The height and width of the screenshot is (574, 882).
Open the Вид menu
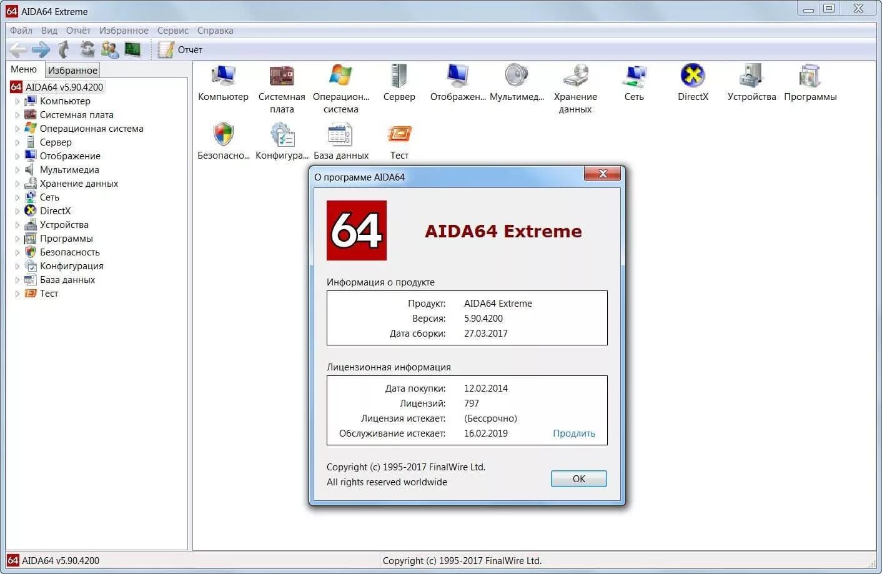pos(49,30)
